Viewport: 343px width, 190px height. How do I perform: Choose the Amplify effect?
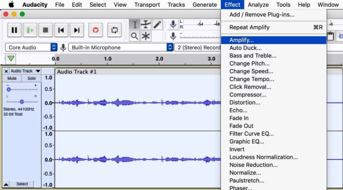[274, 40]
